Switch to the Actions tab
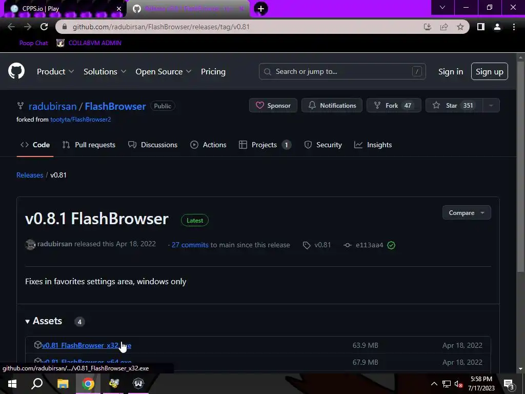This screenshot has width=525, height=394. click(208, 145)
